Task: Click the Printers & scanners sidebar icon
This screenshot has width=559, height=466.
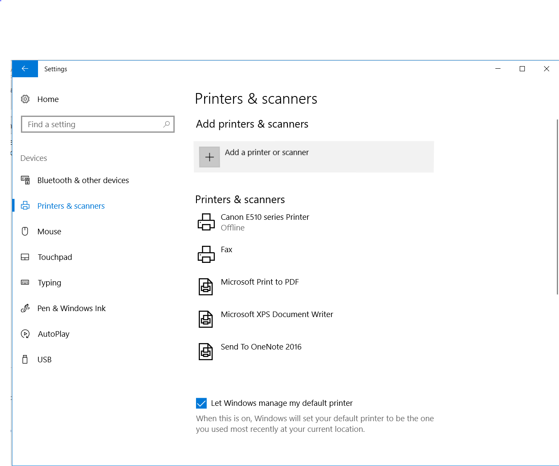Action: coord(25,206)
